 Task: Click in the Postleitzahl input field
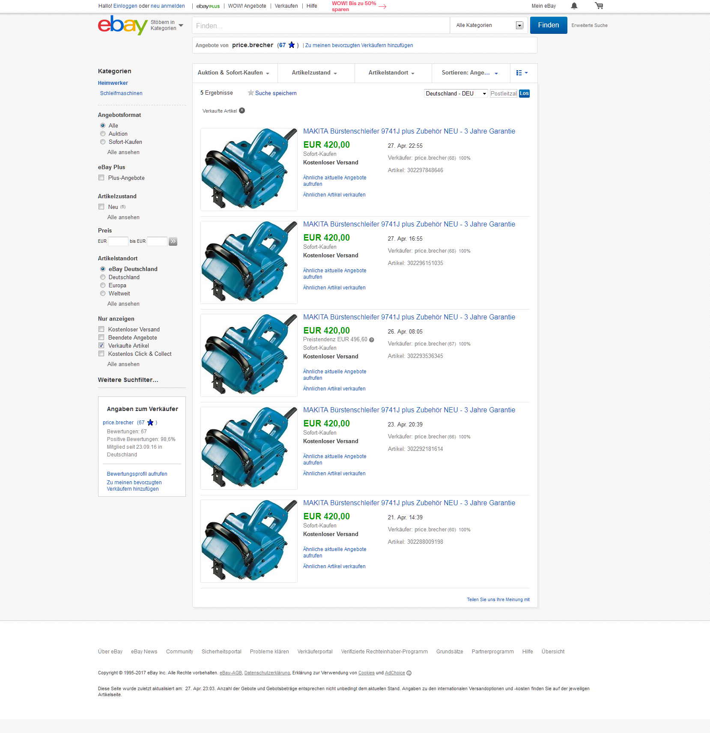tap(504, 93)
